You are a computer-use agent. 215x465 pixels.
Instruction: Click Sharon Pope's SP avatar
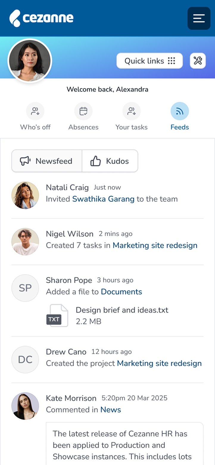(25, 288)
